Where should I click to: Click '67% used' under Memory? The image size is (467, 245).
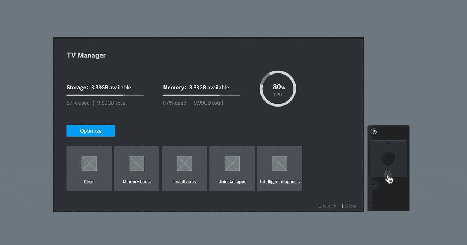175,103
